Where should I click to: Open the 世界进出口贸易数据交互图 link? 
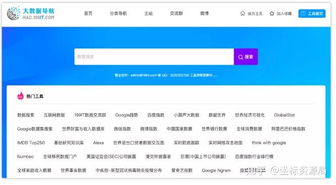click(139, 143)
